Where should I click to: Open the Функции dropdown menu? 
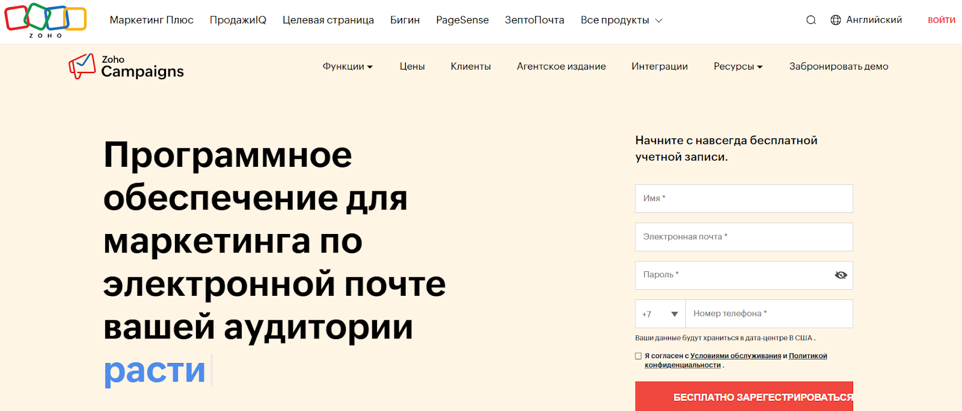[348, 66]
